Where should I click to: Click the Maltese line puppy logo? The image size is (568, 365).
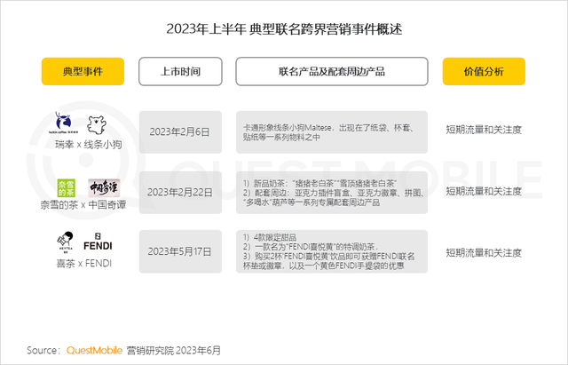97,125
